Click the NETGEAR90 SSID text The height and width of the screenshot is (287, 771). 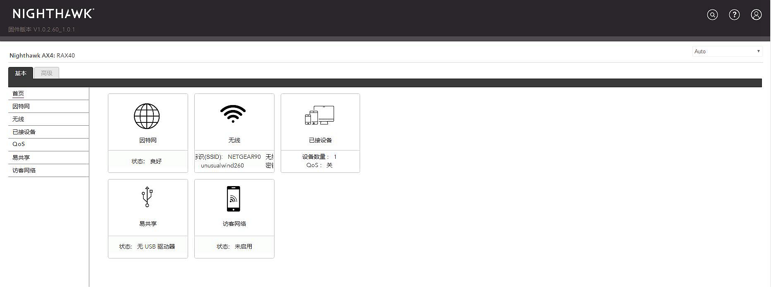tap(244, 157)
